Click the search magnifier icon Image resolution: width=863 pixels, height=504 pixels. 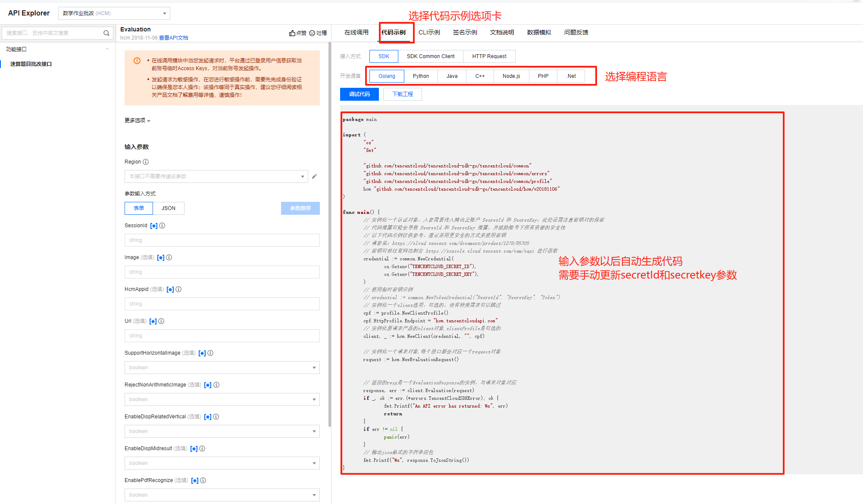106,33
